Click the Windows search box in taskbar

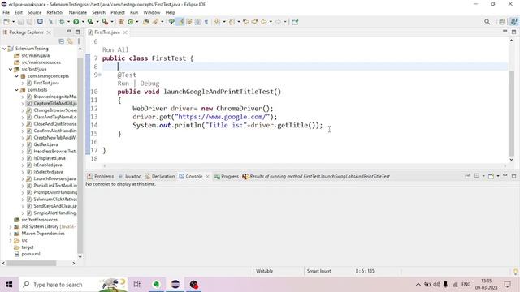(x=73, y=285)
